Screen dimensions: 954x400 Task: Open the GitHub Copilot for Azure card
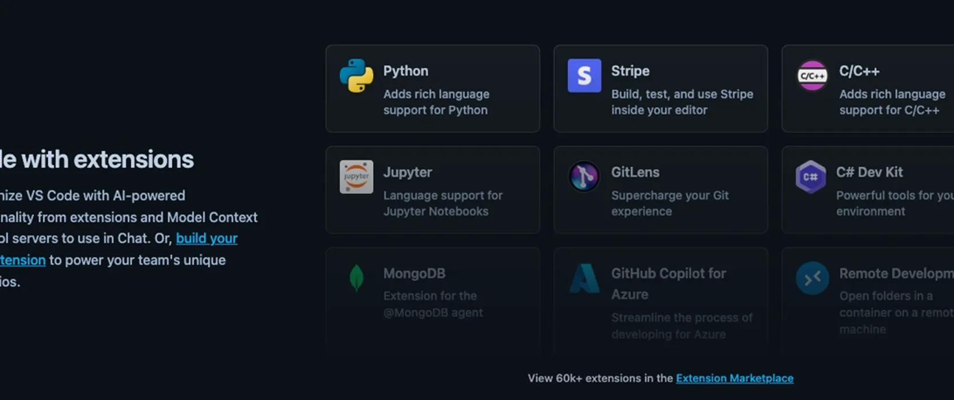coord(660,291)
